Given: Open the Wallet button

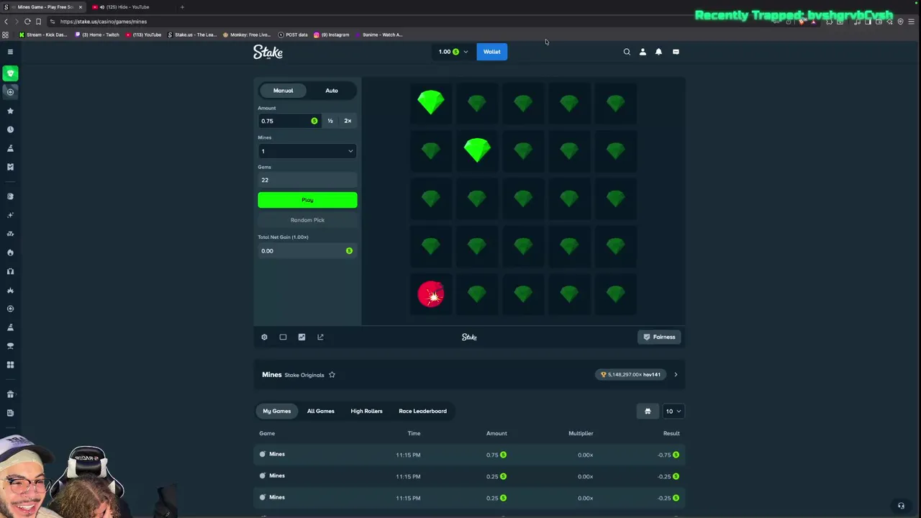Looking at the screenshot, I should 492,52.
